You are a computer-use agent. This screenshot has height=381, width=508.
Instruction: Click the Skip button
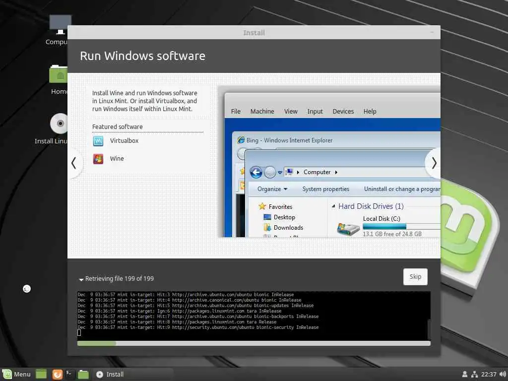(x=415, y=277)
